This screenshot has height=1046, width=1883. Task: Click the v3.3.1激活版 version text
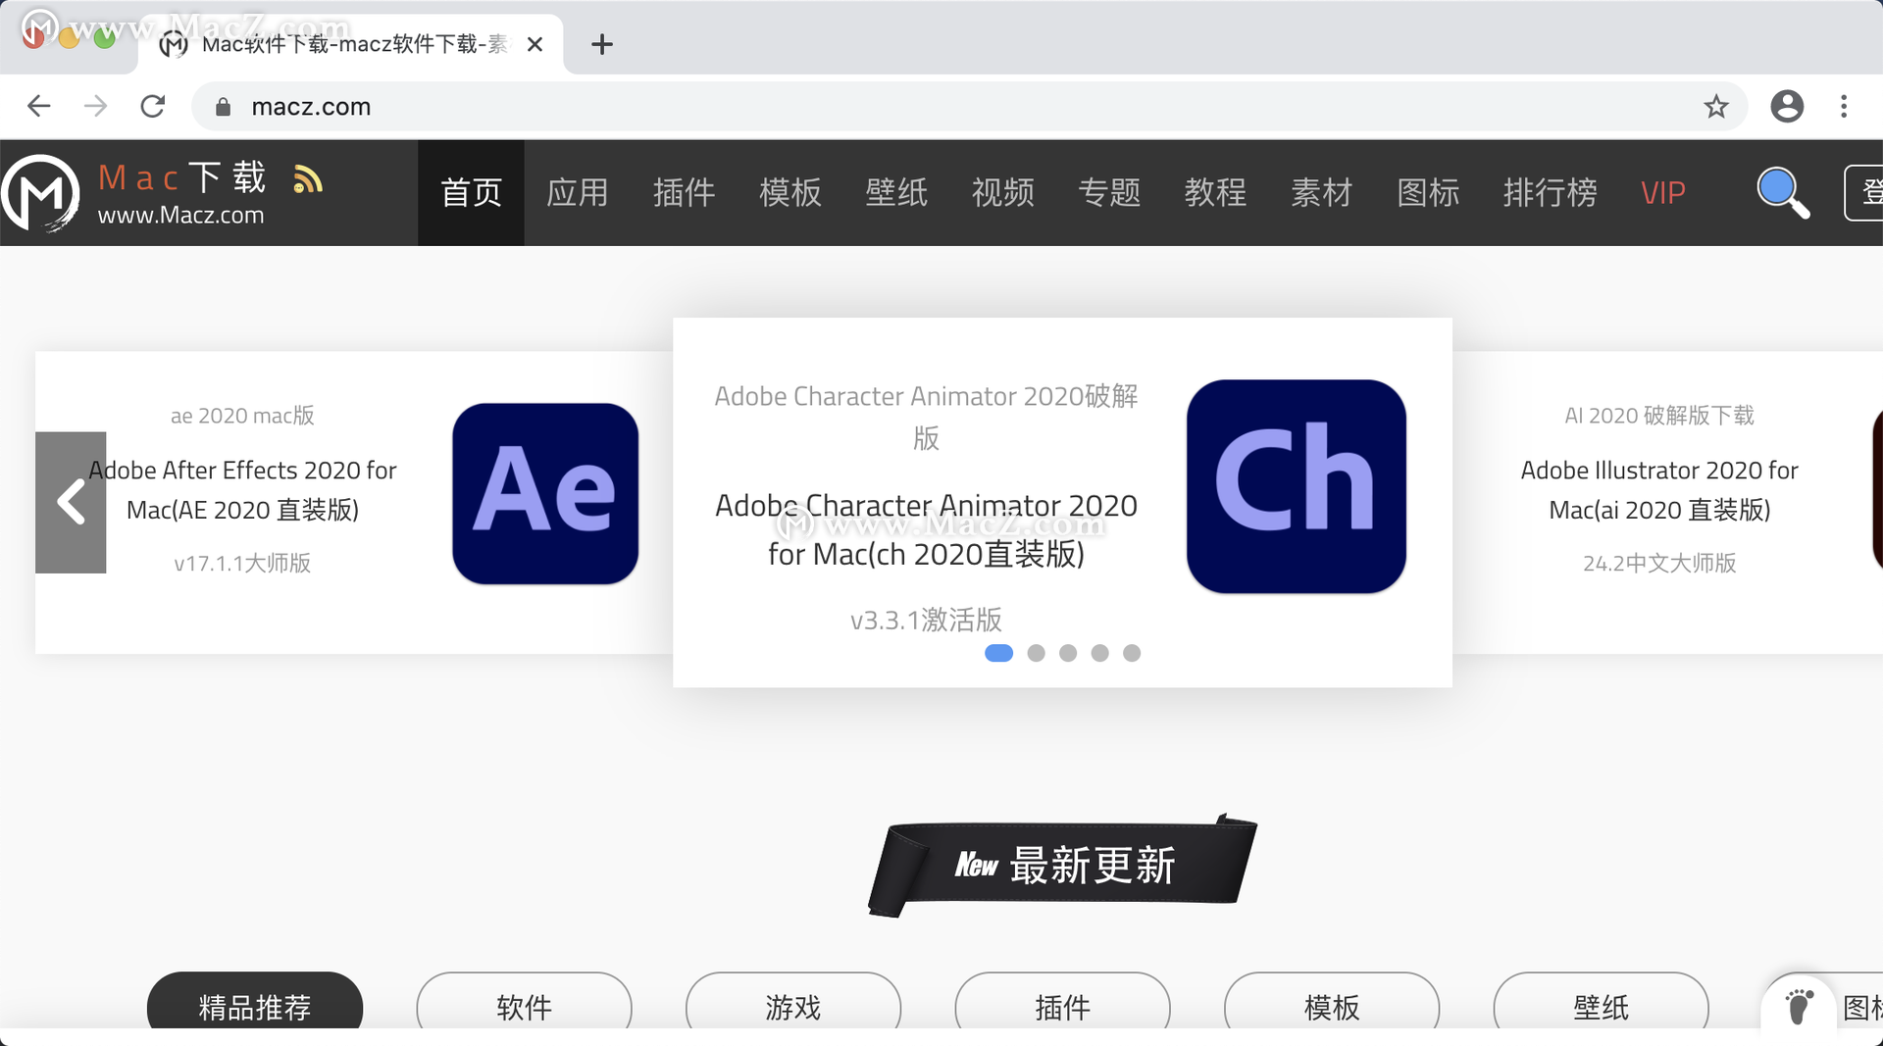[x=926, y=620]
